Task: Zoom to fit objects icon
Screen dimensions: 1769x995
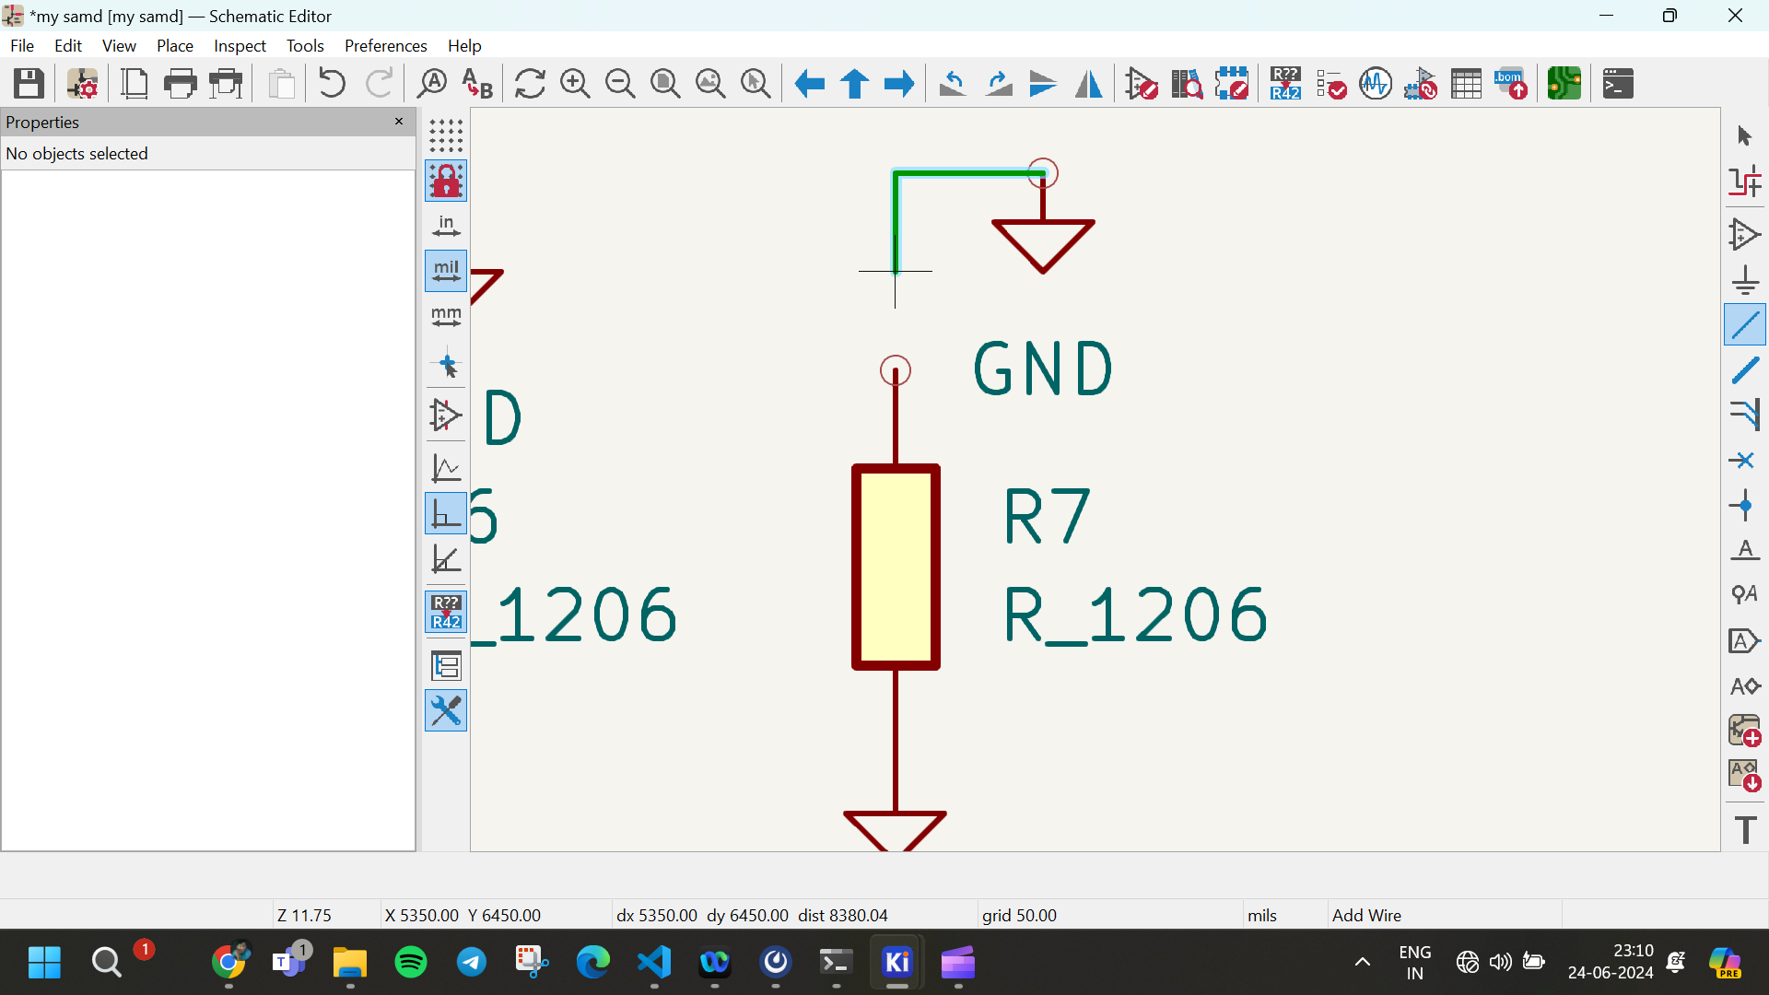Action: [x=710, y=84]
